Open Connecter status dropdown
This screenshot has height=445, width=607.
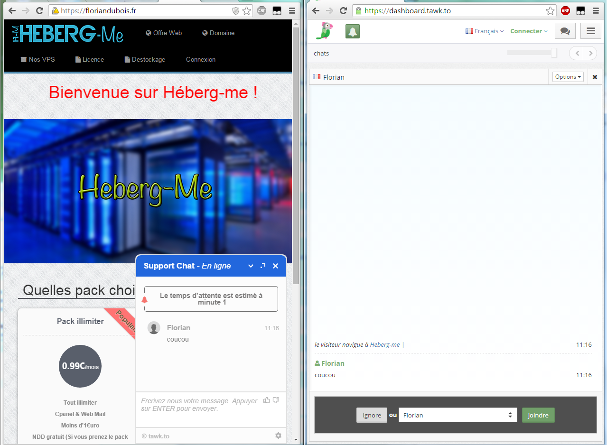(x=529, y=31)
